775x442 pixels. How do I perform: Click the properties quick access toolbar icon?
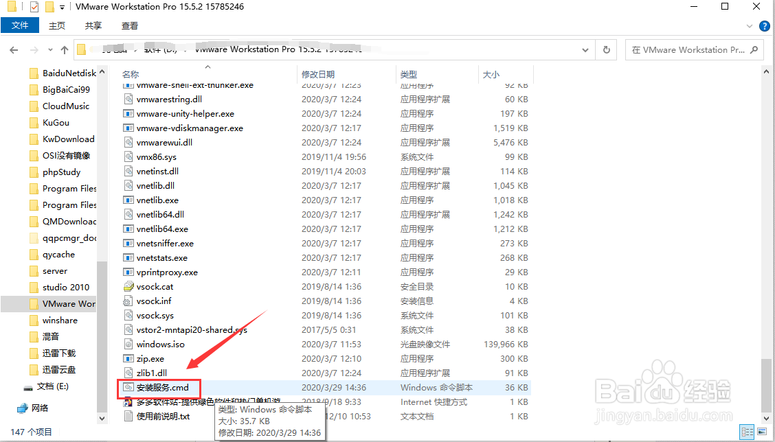[x=34, y=7]
